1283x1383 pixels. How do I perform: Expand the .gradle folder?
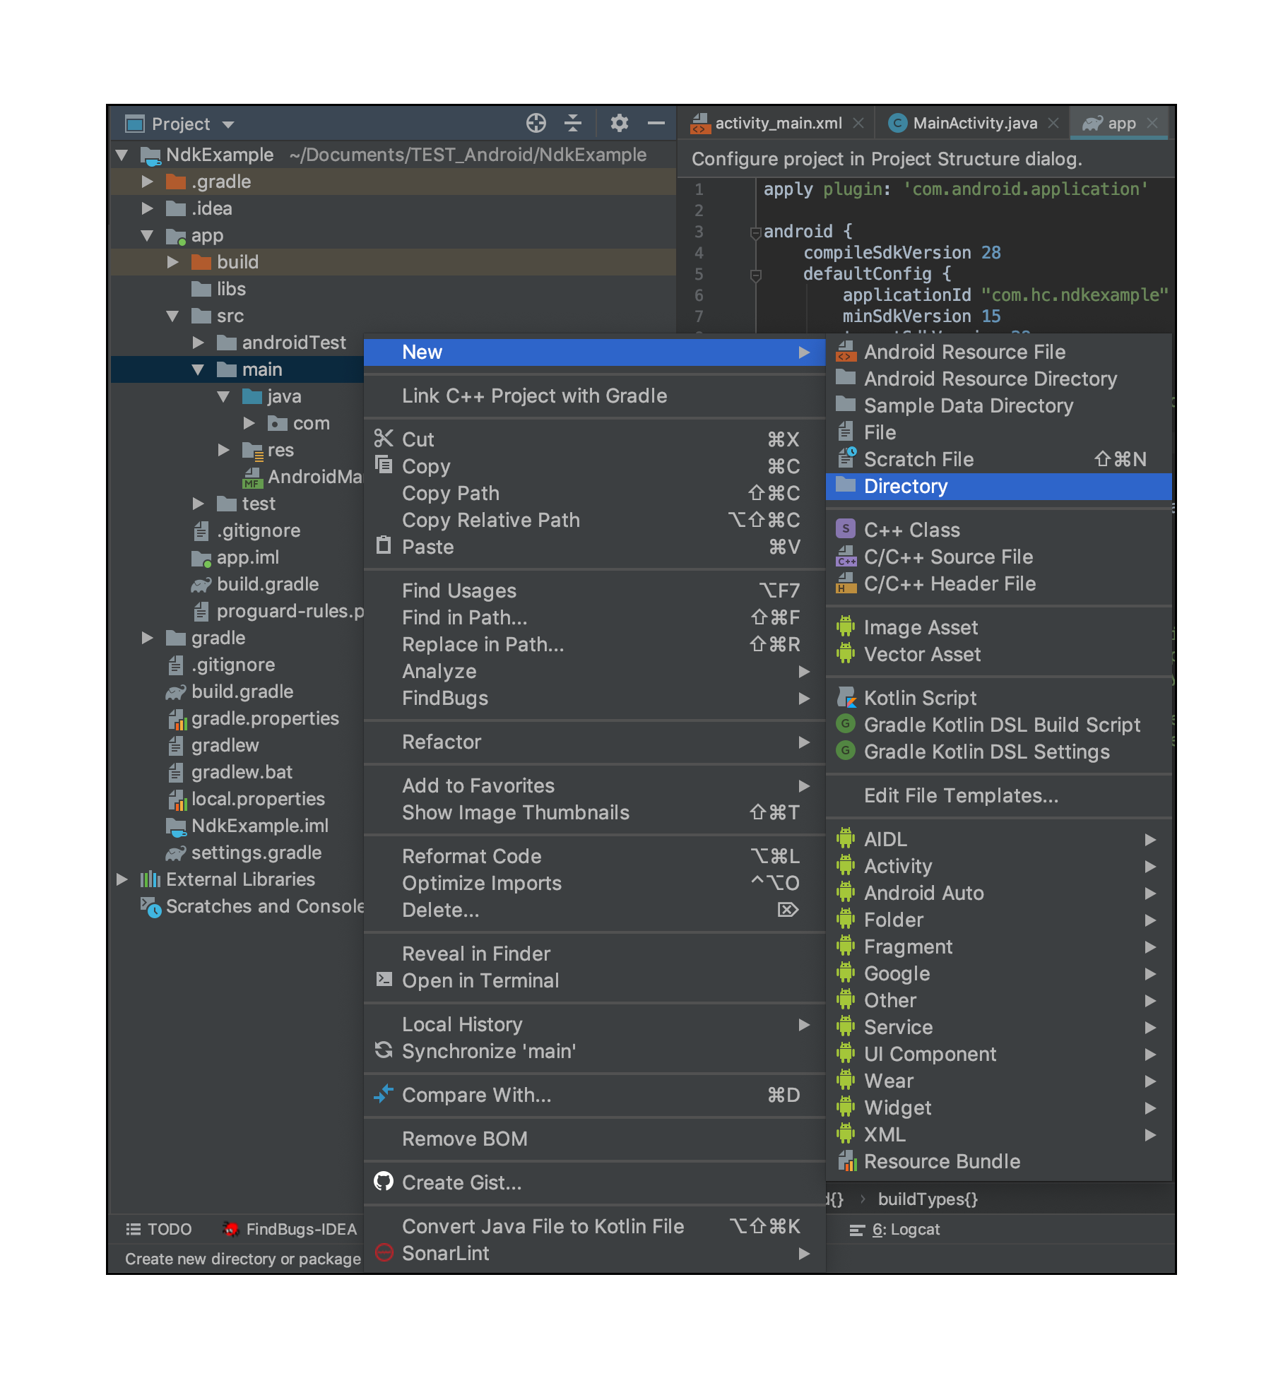[x=147, y=182]
